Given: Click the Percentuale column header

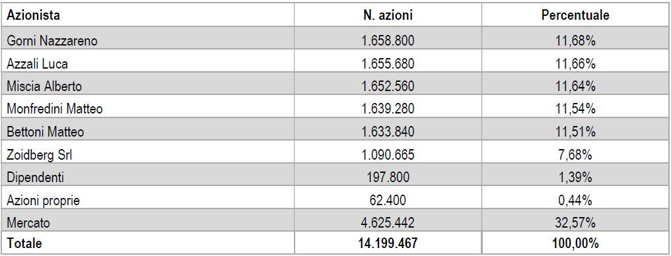Looking at the screenshot, I should click(x=575, y=16).
